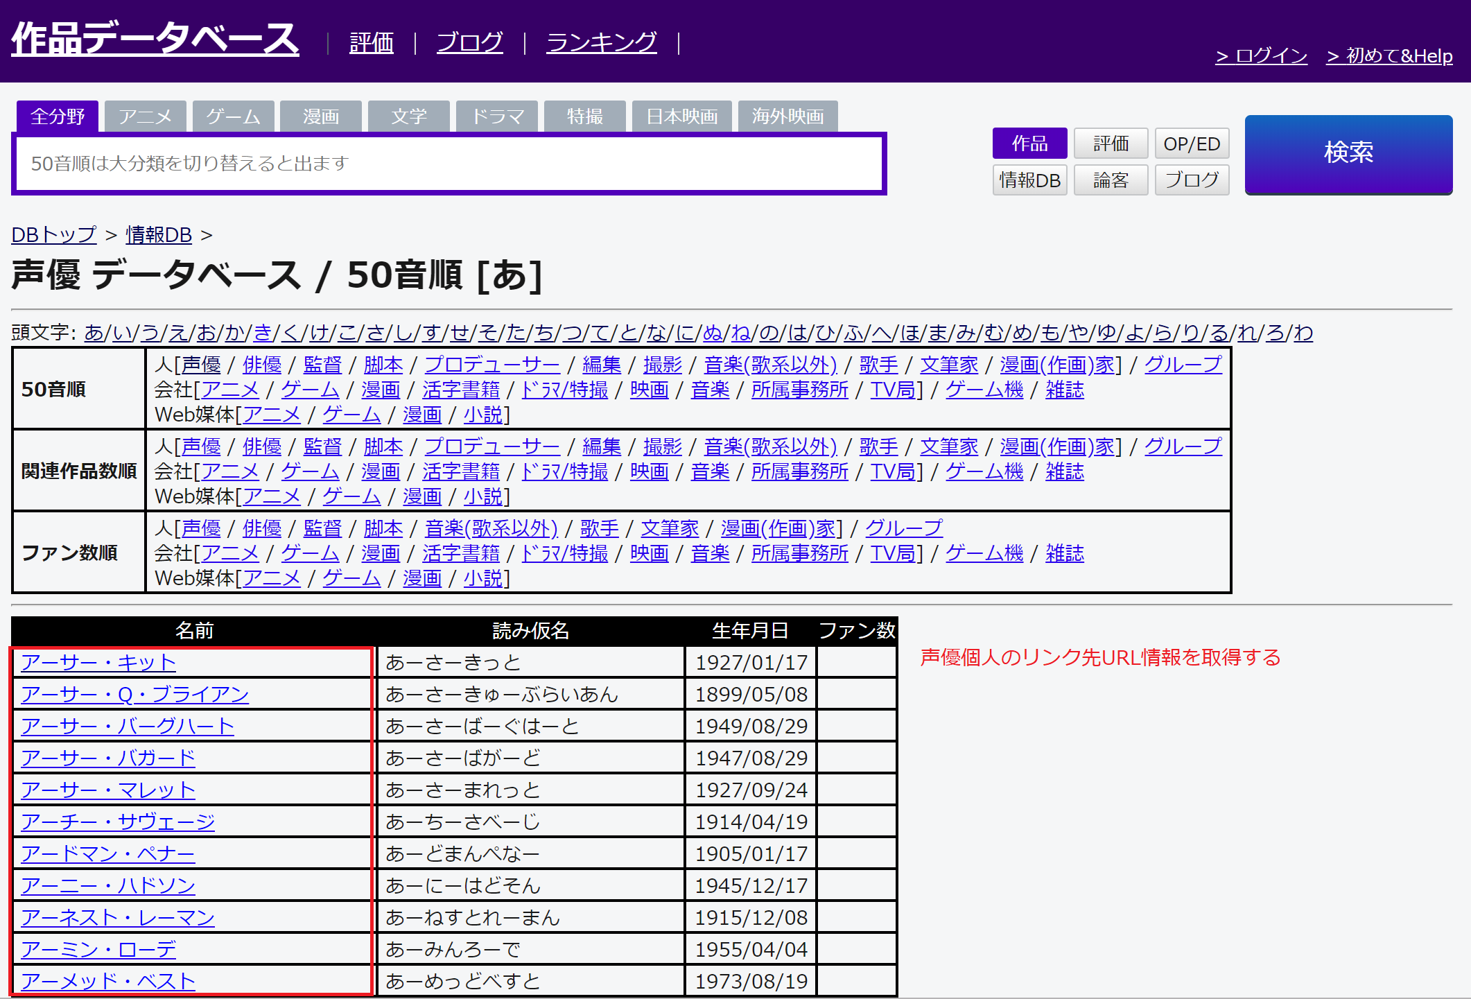Switch to the アニメ category tab
Image resolution: width=1471 pixels, height=999 pixels.
(146, 116)
